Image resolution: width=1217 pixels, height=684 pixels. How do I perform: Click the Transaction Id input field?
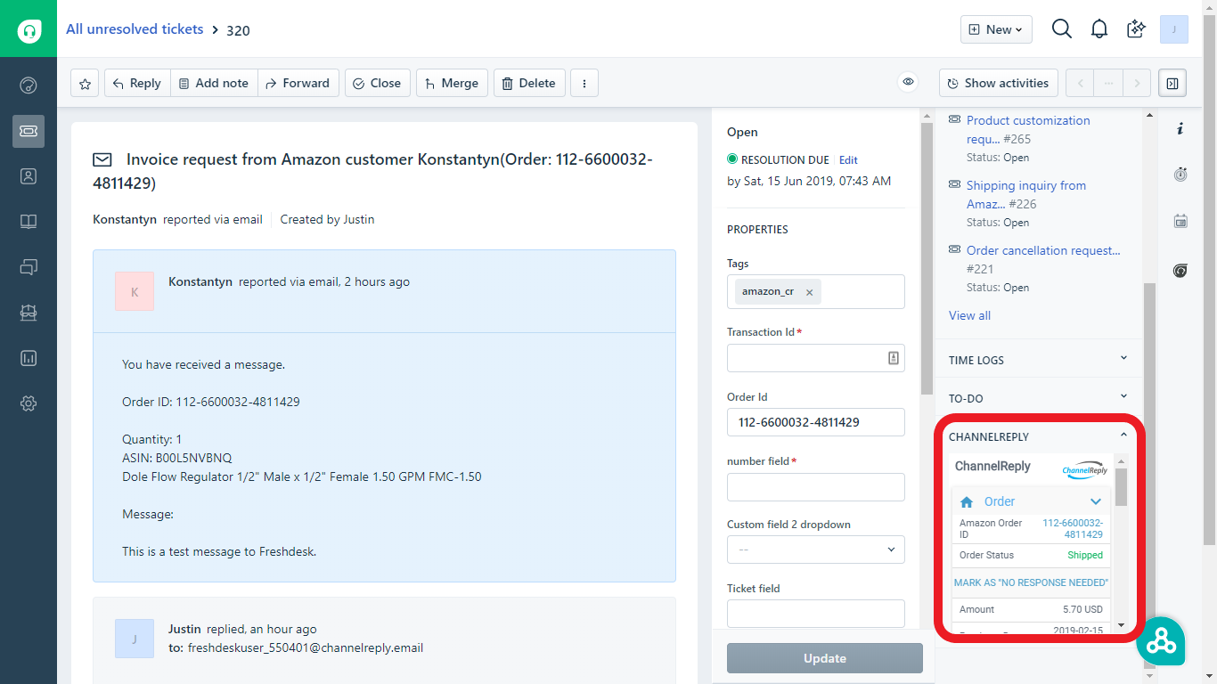tap(816, 358)
